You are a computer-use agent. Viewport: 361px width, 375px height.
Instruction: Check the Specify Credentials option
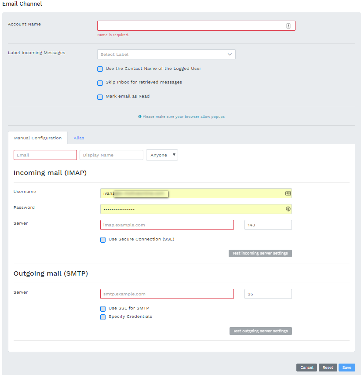tap(103, 317)
